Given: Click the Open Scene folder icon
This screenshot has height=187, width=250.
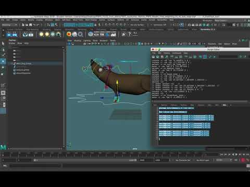Looking at the screenshot, I should click(27, 25).
